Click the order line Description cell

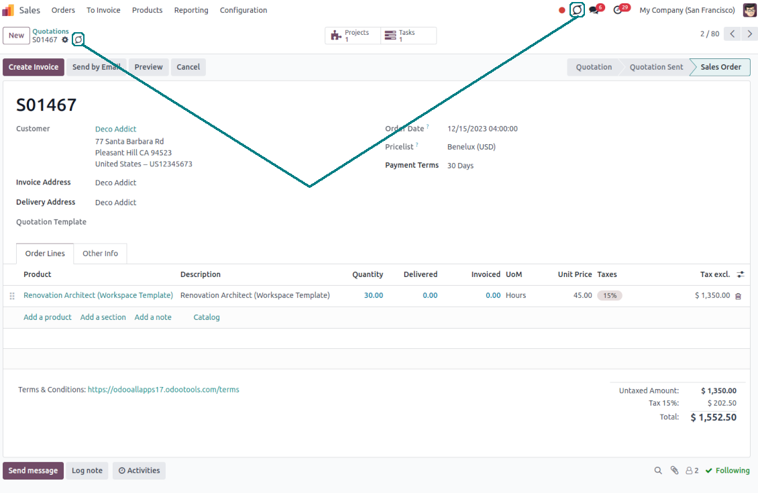tap(256, 295)
